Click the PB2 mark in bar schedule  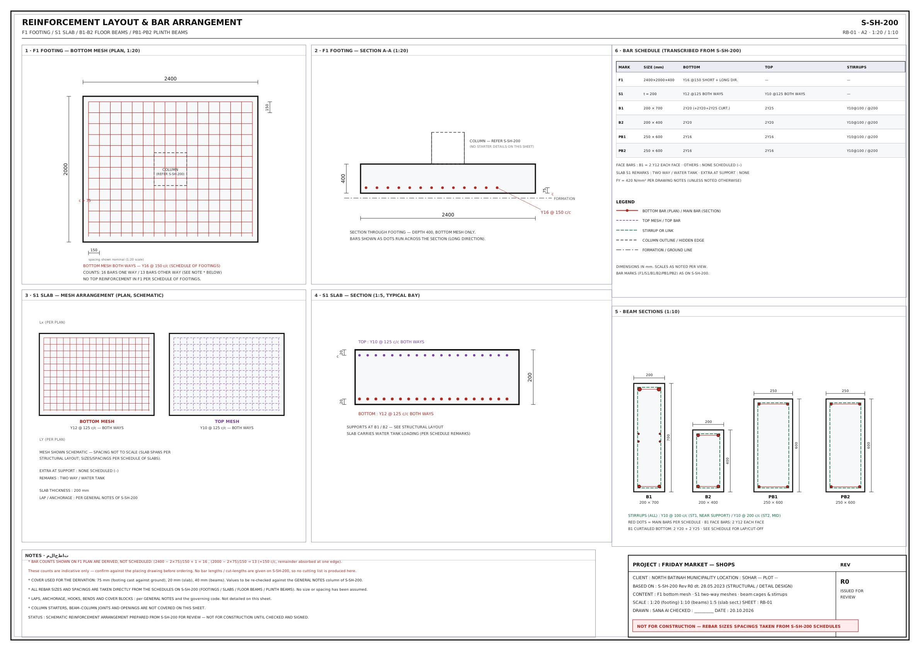pyautogui.click(x=622, y=151)
